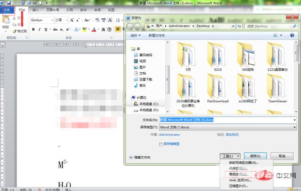The image size is (301, 191).
Task: Switch to the Insert ribbon tab
Action: (x=36, y=9)
